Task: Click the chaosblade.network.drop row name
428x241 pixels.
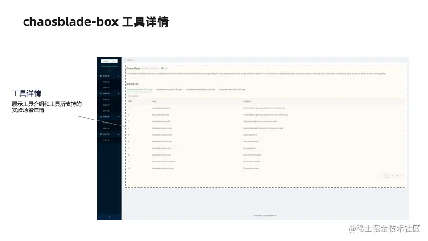Action: pos(161,141)
